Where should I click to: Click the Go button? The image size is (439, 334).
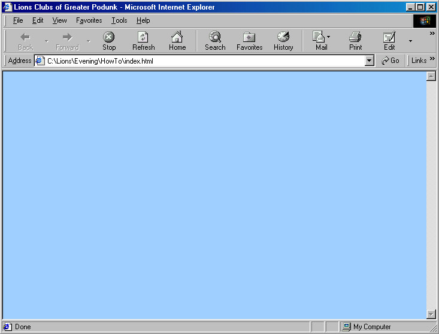390,61
